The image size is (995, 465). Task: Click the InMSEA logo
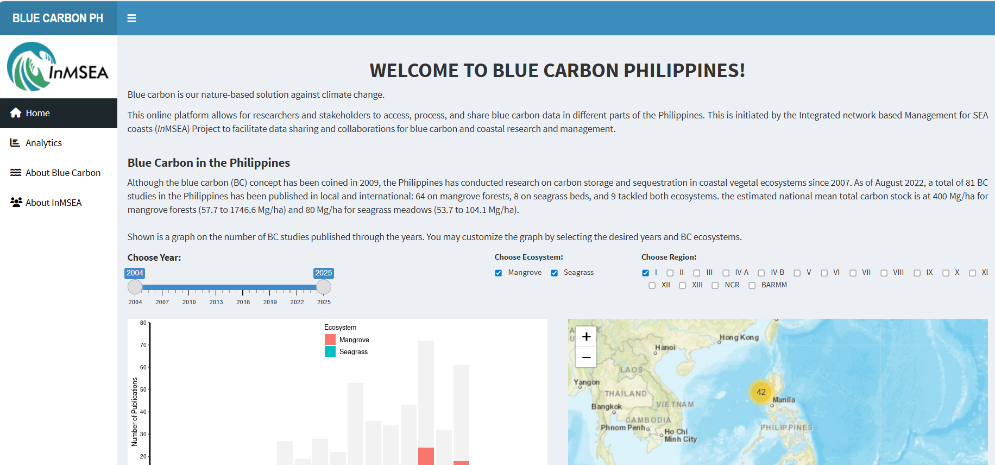tap(58, 67)
